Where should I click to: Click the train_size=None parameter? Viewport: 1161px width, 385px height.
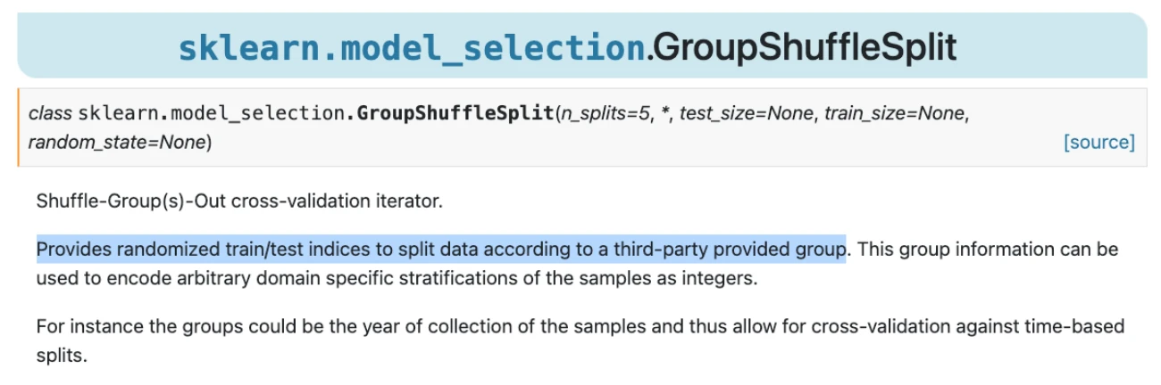tap(895, 113)
